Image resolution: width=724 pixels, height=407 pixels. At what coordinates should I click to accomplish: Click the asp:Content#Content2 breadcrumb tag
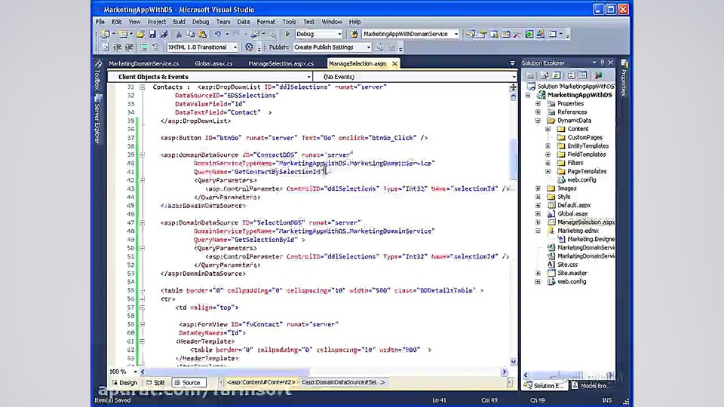[x=261, y=383]
